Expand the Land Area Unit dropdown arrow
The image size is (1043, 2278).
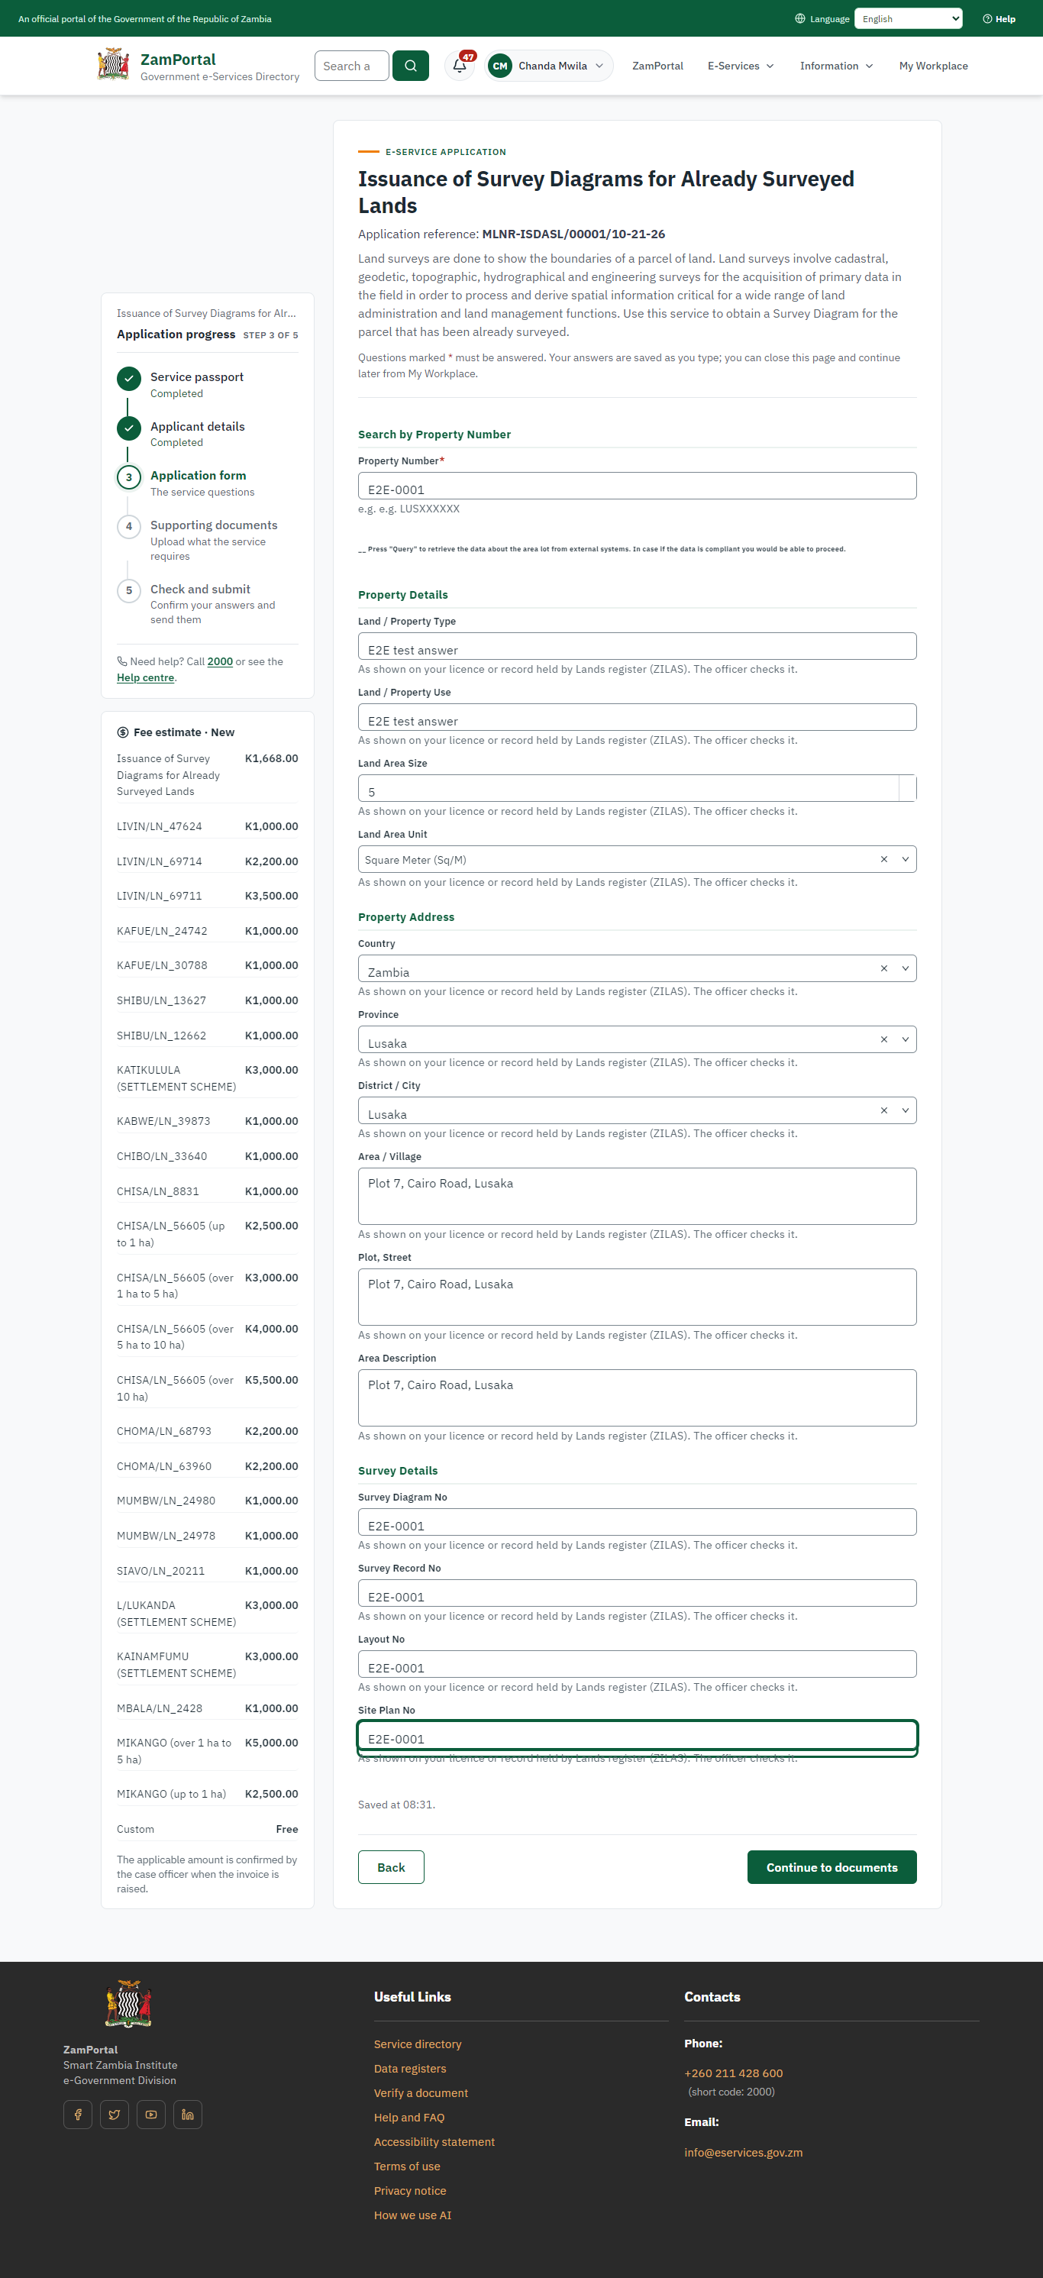click(905, 858)
